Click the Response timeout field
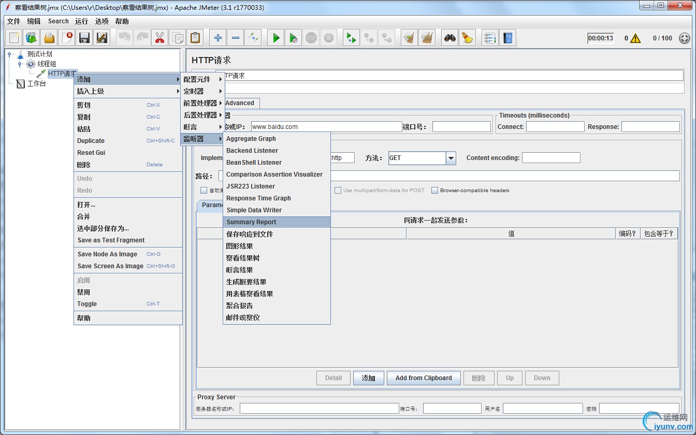Viewport: 696px width, 435px height. point(650,126)
